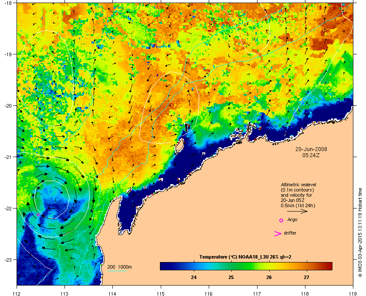
Task: Click the latitude axis label -18
Action: click(x=9, y=3)
